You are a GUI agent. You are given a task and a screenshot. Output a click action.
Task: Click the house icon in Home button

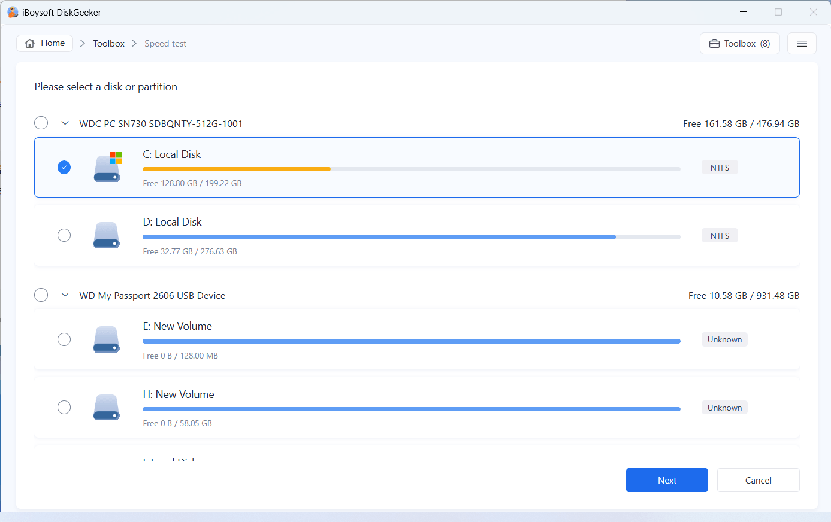[30, 43]
